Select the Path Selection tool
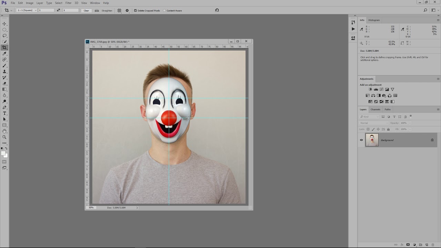 [x=4, y=119]
